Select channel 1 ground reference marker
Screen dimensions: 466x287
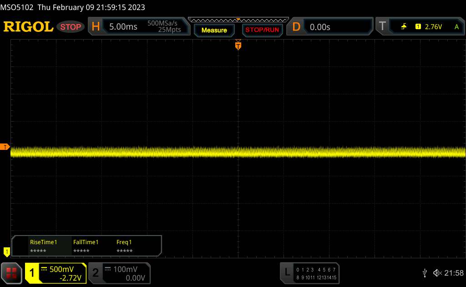click(x=6, y=252)
